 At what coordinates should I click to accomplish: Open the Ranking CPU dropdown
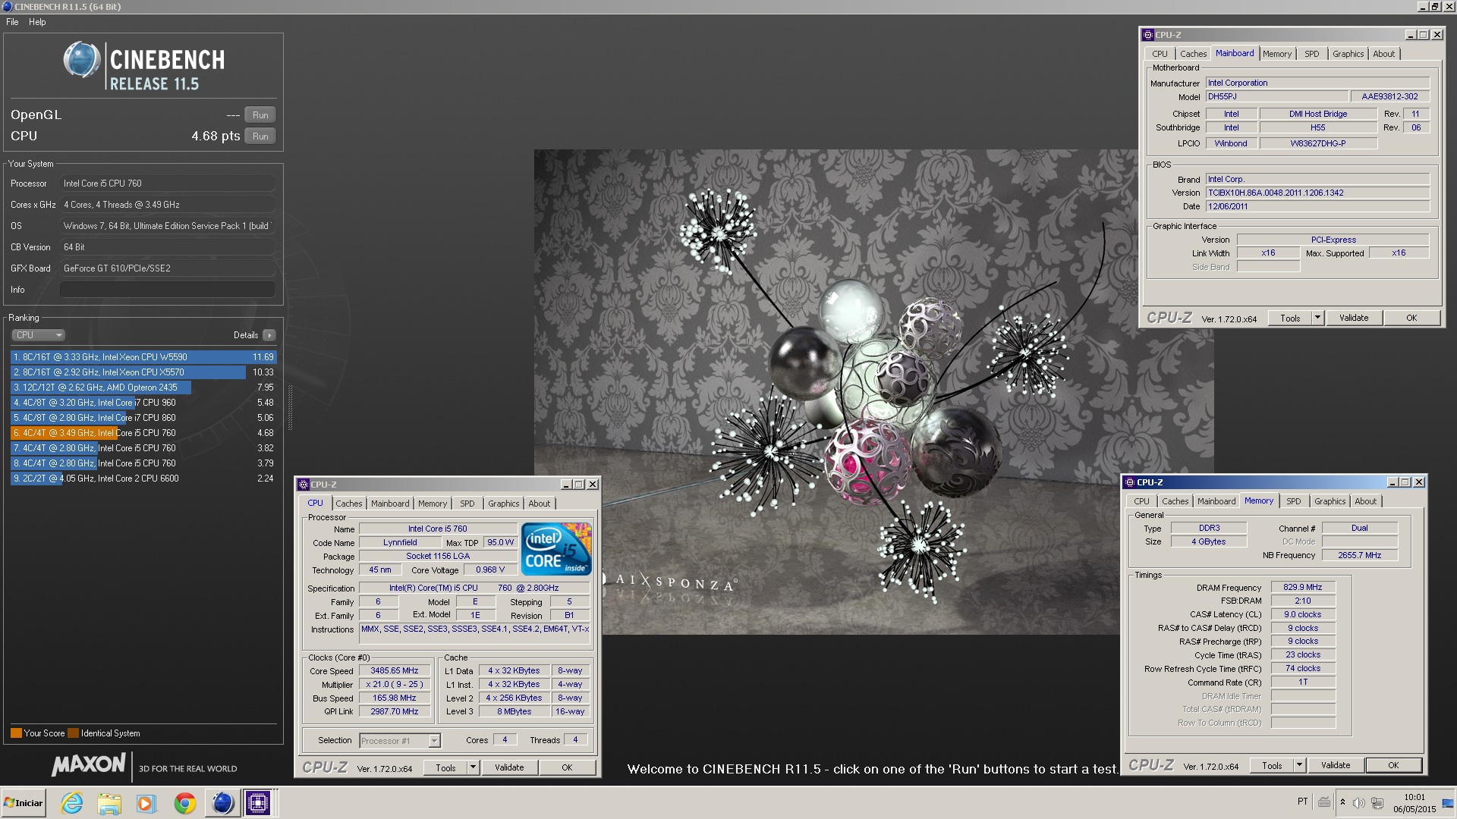click(38, 335)
